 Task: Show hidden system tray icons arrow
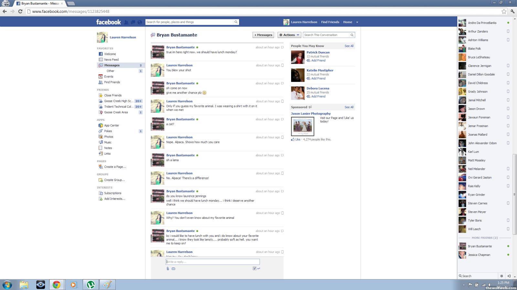464,285
